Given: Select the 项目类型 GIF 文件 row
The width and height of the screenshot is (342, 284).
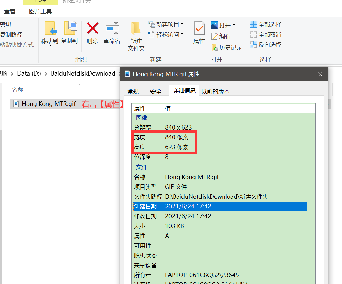Looking at the screenshot, I should click(x=220, y=187).
